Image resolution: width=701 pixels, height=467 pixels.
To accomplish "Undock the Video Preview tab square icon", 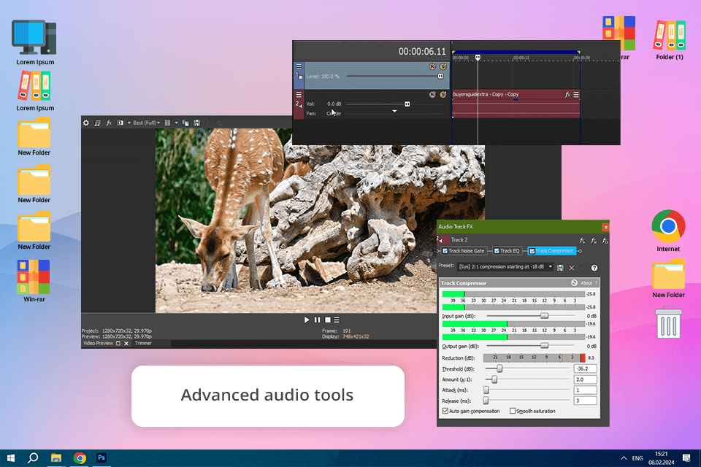I will 118,344.
